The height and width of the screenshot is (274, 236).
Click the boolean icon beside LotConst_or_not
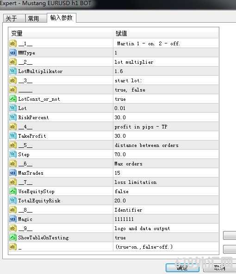click(x=13, y=99)
